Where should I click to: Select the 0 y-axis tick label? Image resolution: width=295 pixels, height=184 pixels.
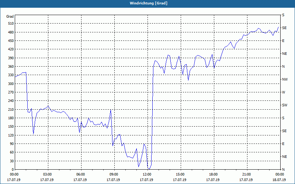pyautogui.click(x=13, y=170)
